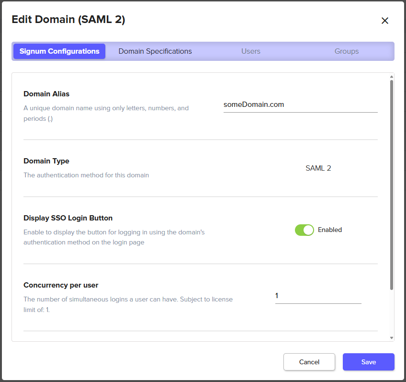The height and width of the screenshot is (382, 406).
Task: Disable the Display SSO Login Button toggle
Action: point(304,230)
